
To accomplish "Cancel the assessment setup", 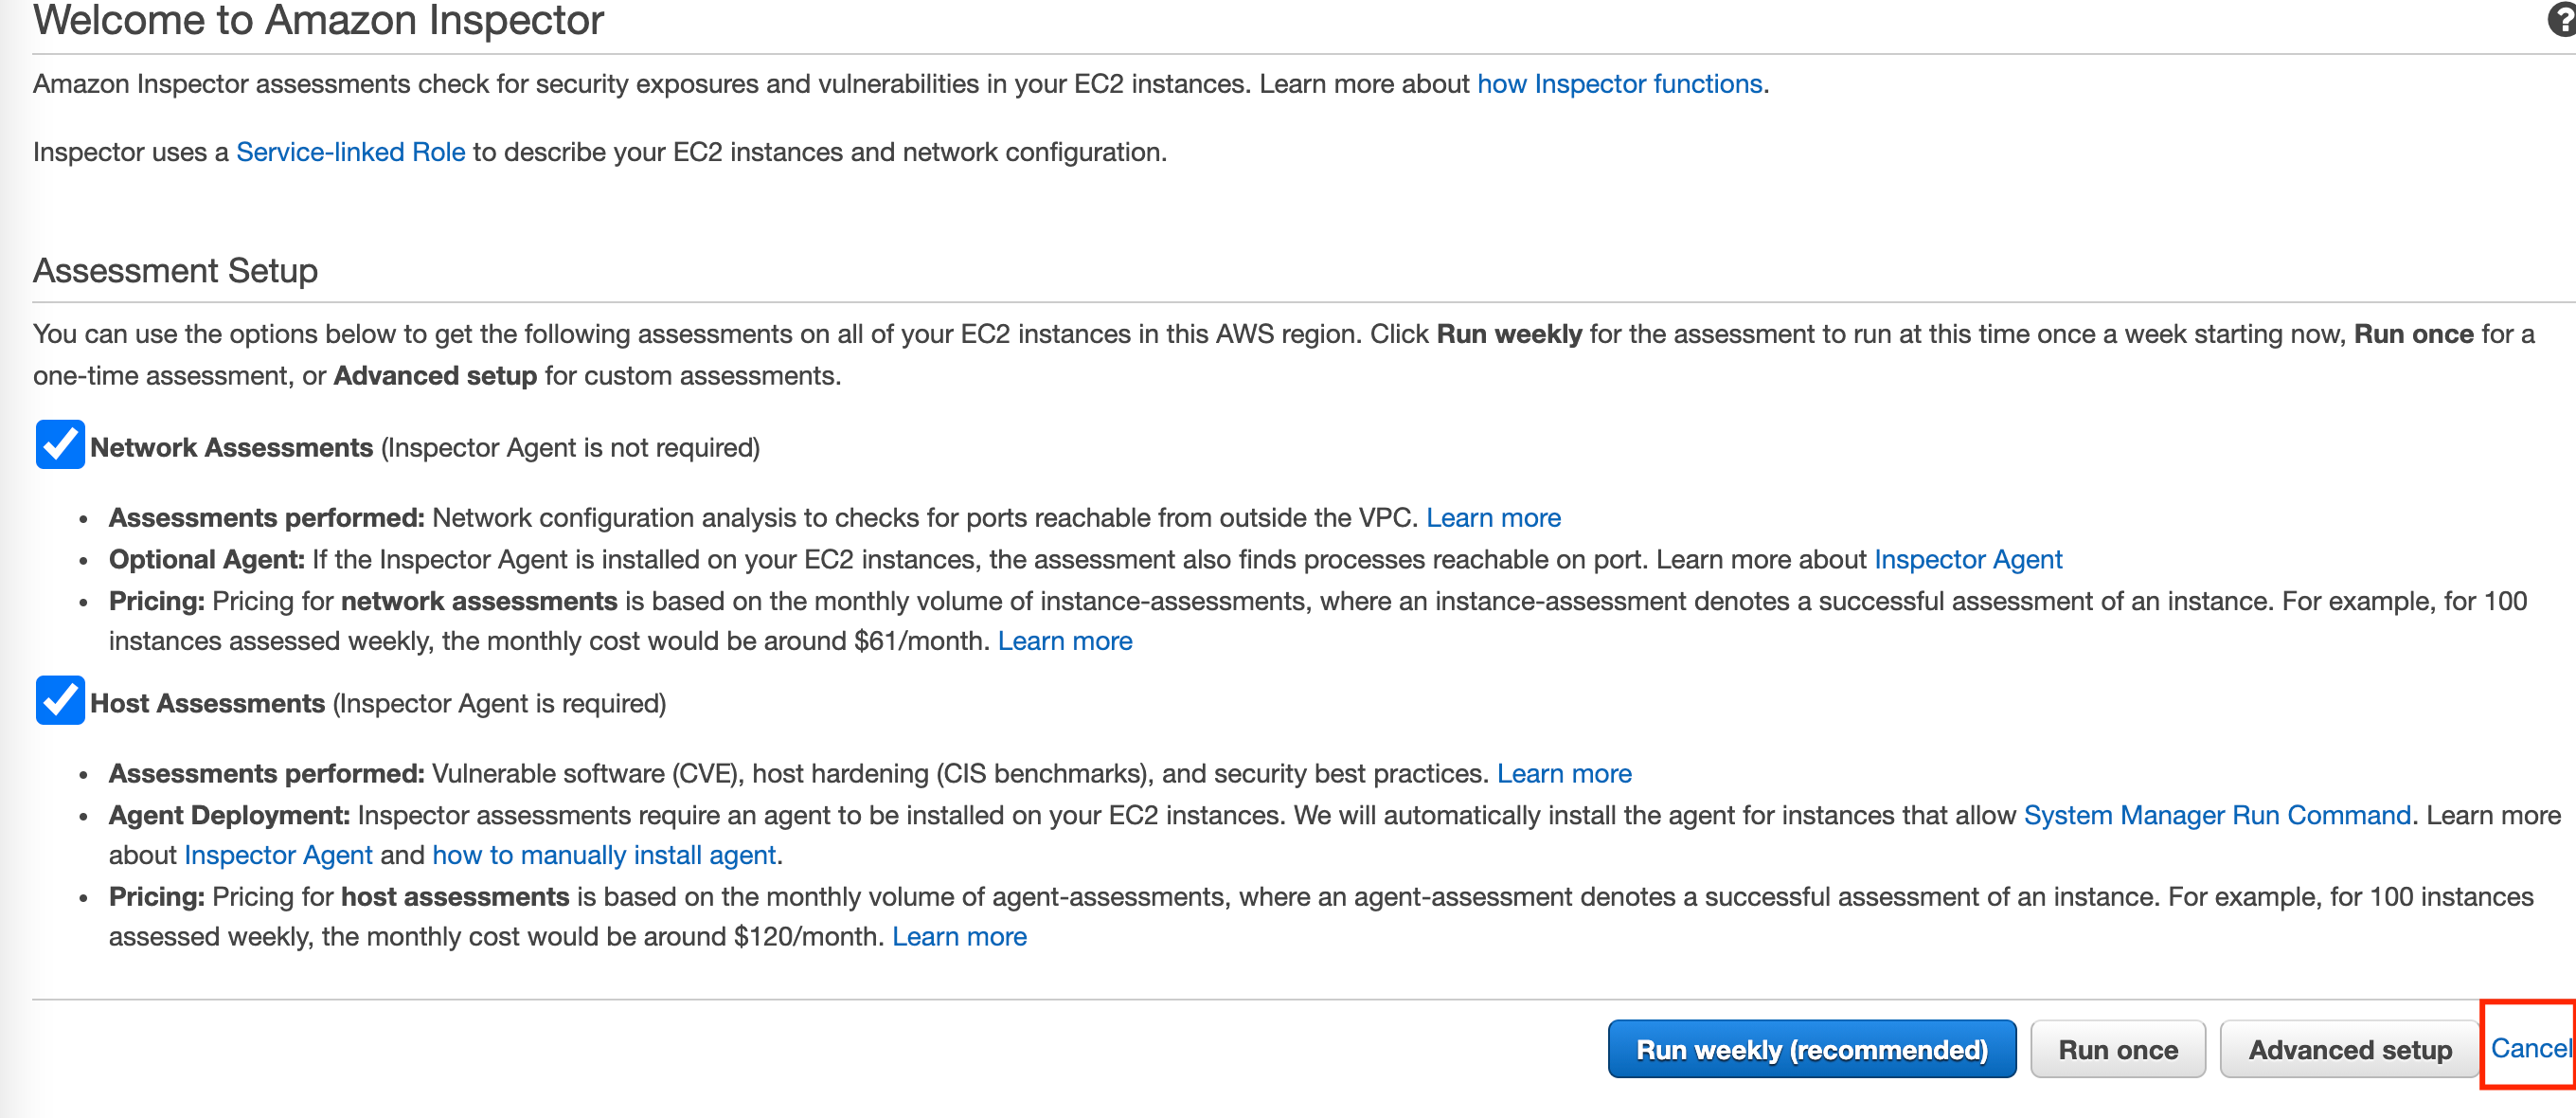I will click(x=2530, y=1047).
